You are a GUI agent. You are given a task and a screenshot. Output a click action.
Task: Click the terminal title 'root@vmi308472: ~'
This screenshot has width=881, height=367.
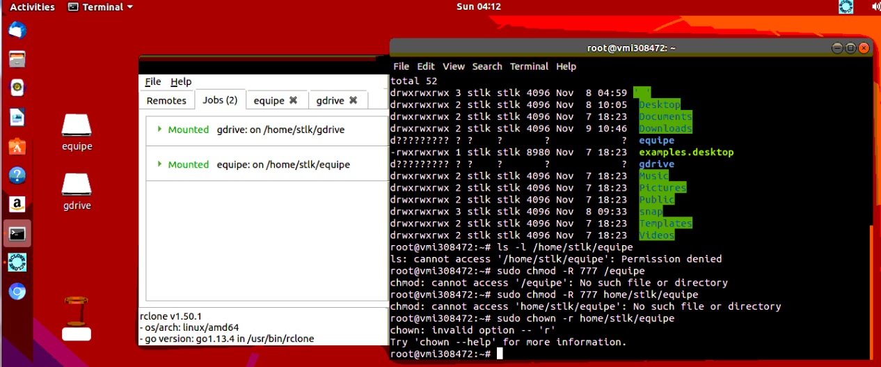[631, 48]
